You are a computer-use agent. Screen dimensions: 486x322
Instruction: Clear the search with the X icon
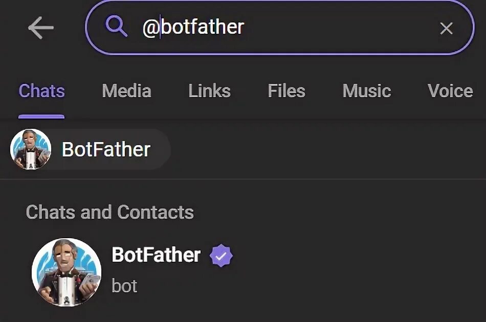pyautogui.click(x=446, y=29)
